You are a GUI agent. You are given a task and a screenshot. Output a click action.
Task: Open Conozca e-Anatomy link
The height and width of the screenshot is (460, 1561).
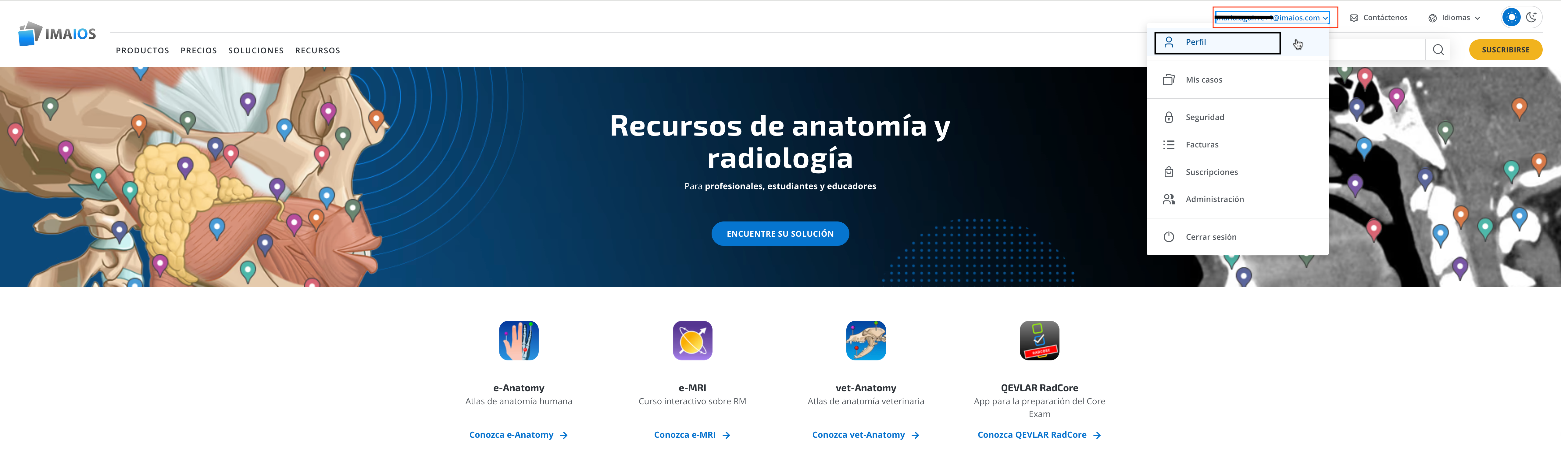click(518, 435)
